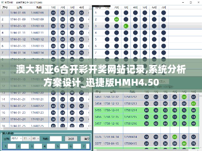Select the date cell 1744-01-09
Image resolution: width=202 pixels, height=151 pixels.
(18, 19)
